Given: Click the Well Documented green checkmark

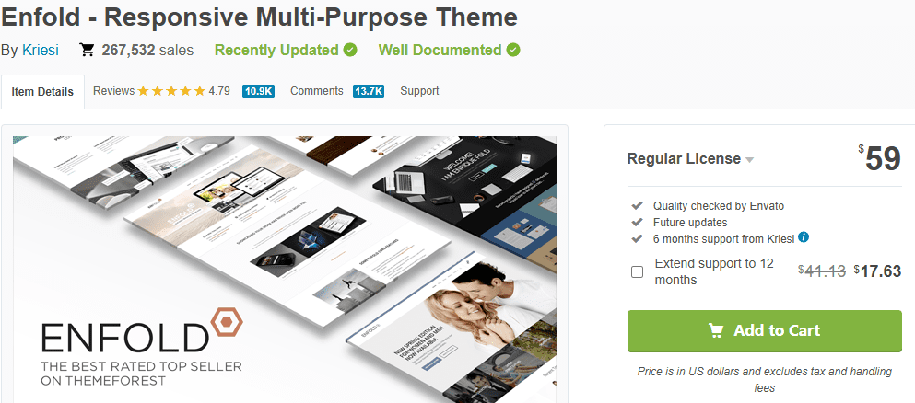Looking at the screenshot, I should click(513, 50).
